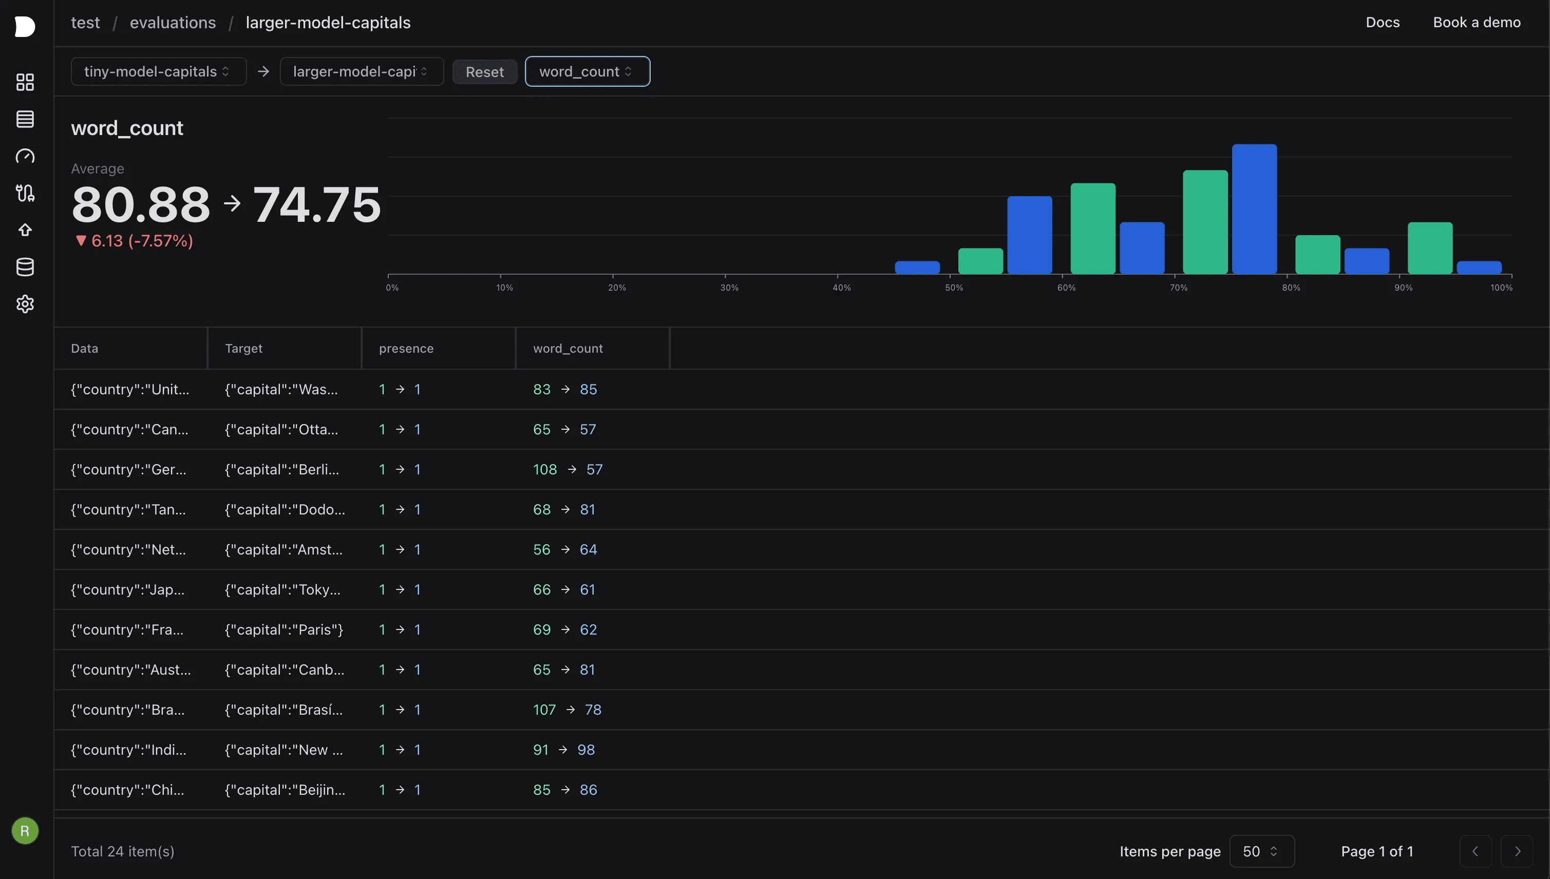This screenshot has width=1550, height=879.
Task: Click the 6.13 (-7.57%) change indicator
Action: [x=134, y=241]
